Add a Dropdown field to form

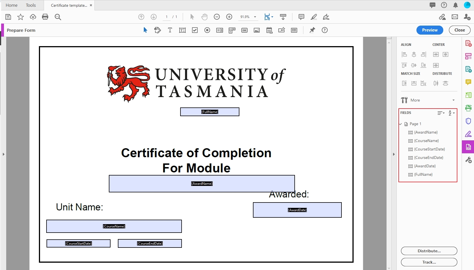232,30
